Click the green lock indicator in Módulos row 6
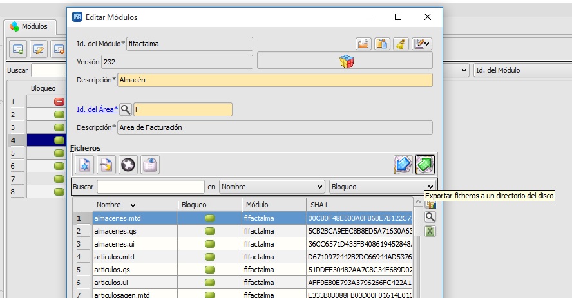This screenshot has width=572, height=298. [59, 166]
